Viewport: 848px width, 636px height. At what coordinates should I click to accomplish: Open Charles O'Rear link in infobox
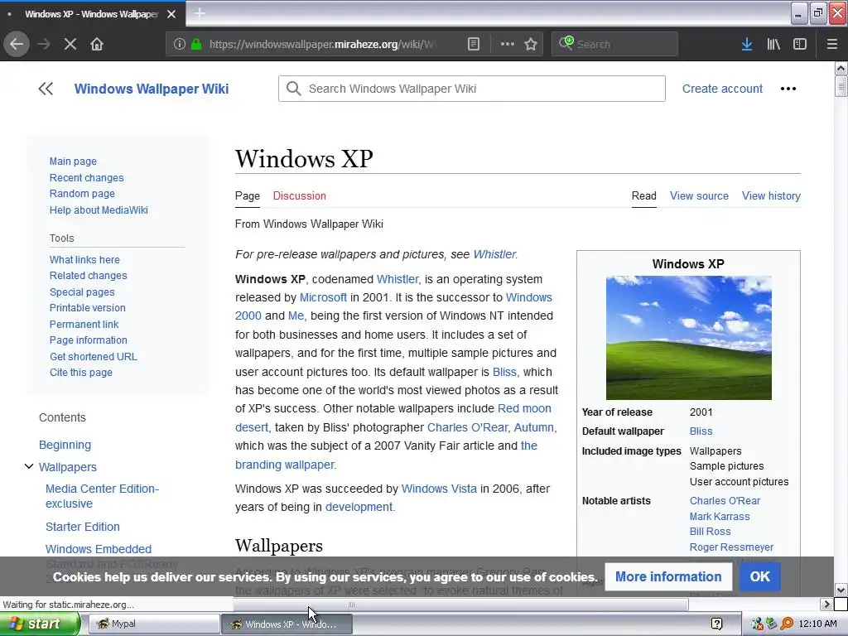[725, 501]
